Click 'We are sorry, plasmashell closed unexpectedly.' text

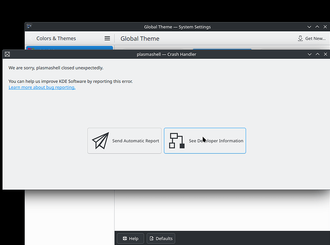pyautogui.click(x=56, y=68)
